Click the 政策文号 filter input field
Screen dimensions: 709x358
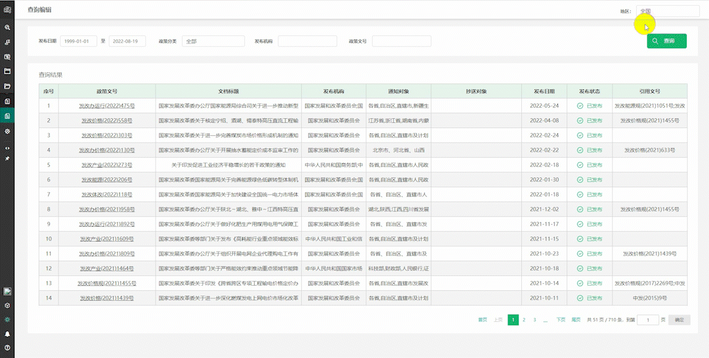coord(401,41)
